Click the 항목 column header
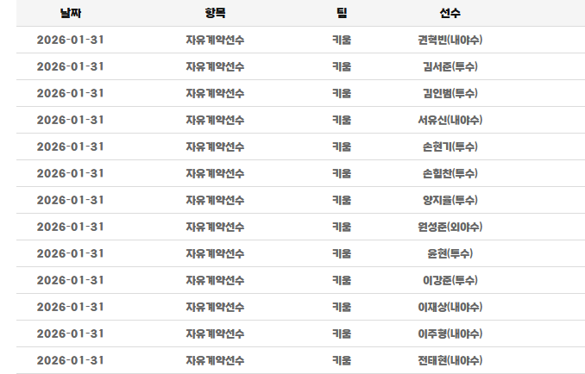Viewport: 585px width, 374px height. (215, 13)
